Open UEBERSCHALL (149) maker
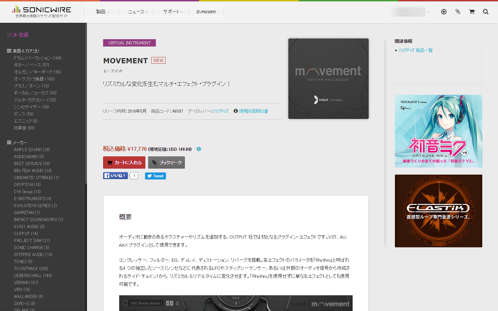This screenshot has height=311, width=498. pyautogui.click(x=33, y=276)
